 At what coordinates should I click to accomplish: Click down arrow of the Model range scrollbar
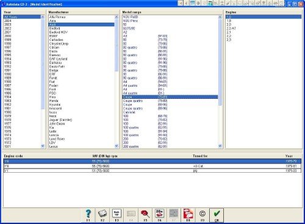[x=220, y=146]
